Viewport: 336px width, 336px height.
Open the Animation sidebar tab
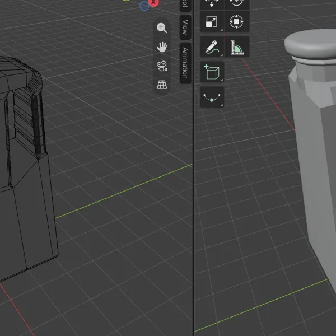coord(185,63)
